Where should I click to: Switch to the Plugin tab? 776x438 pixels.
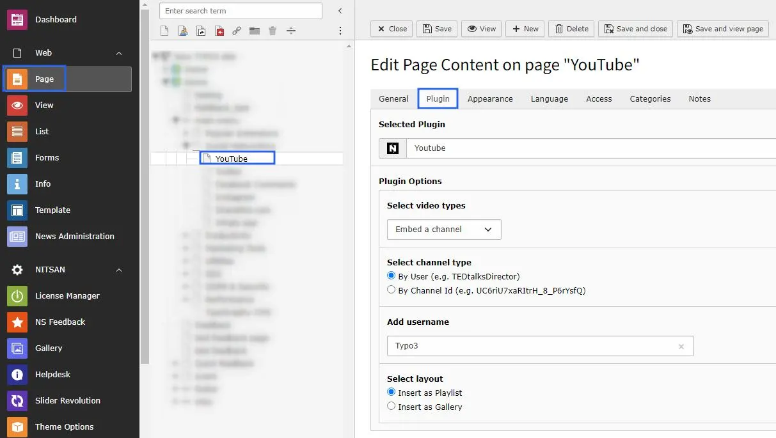438,99
